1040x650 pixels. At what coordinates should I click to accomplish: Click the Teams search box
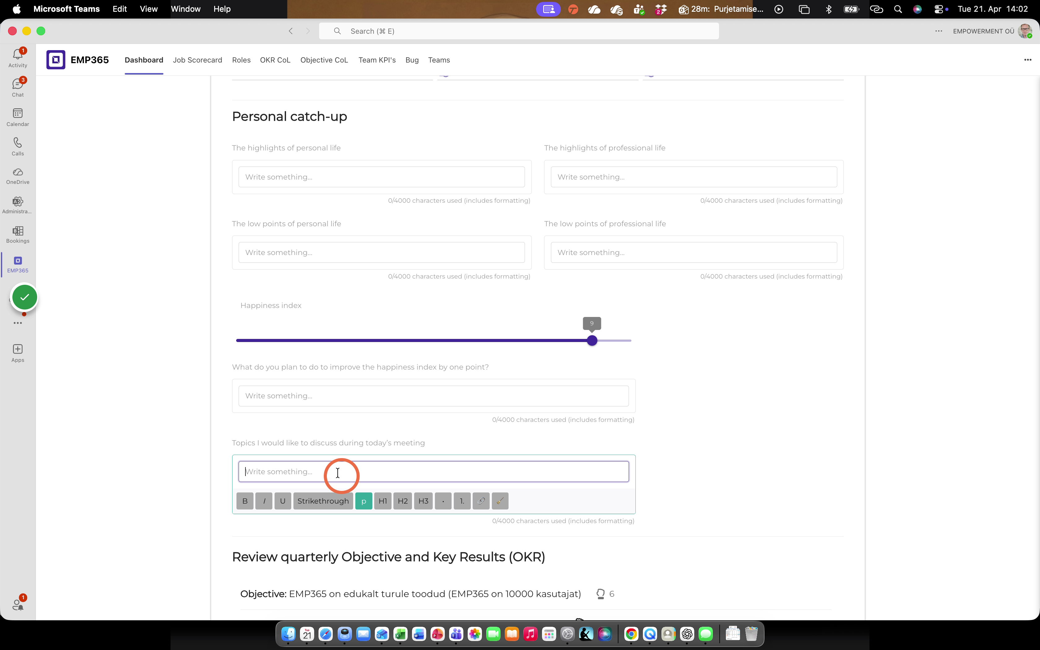[x=519, y=31]
